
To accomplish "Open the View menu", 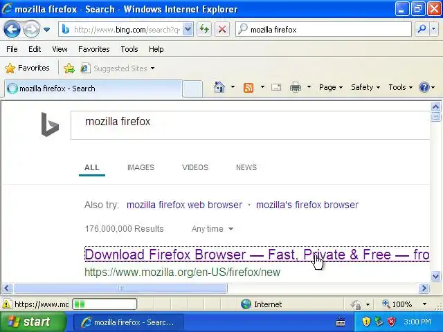I will (x=60, y=49).
